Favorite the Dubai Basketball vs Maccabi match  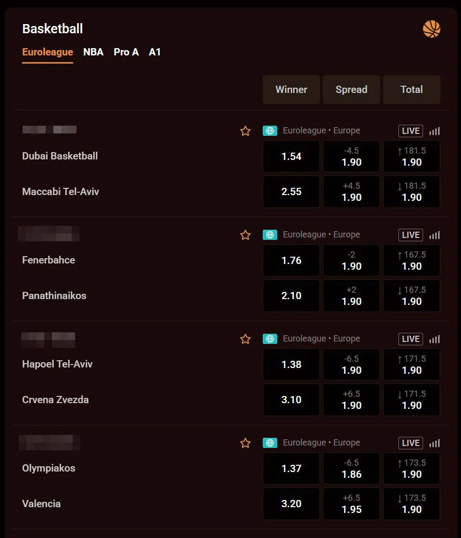point(245,131)
